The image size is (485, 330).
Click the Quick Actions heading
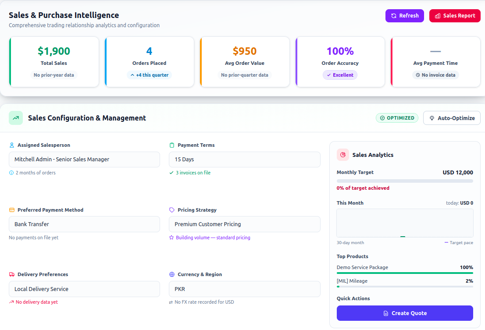pyautogui.click(x=353, y=298)
